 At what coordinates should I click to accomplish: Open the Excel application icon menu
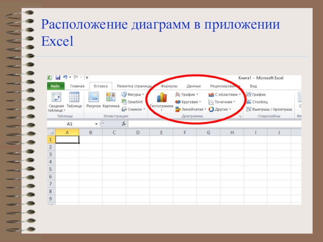[49, 77]
